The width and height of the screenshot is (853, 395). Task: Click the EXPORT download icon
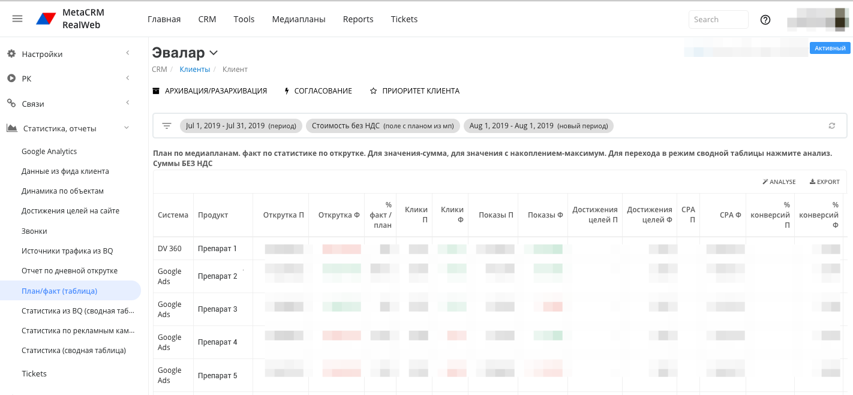tap(812, 182)
